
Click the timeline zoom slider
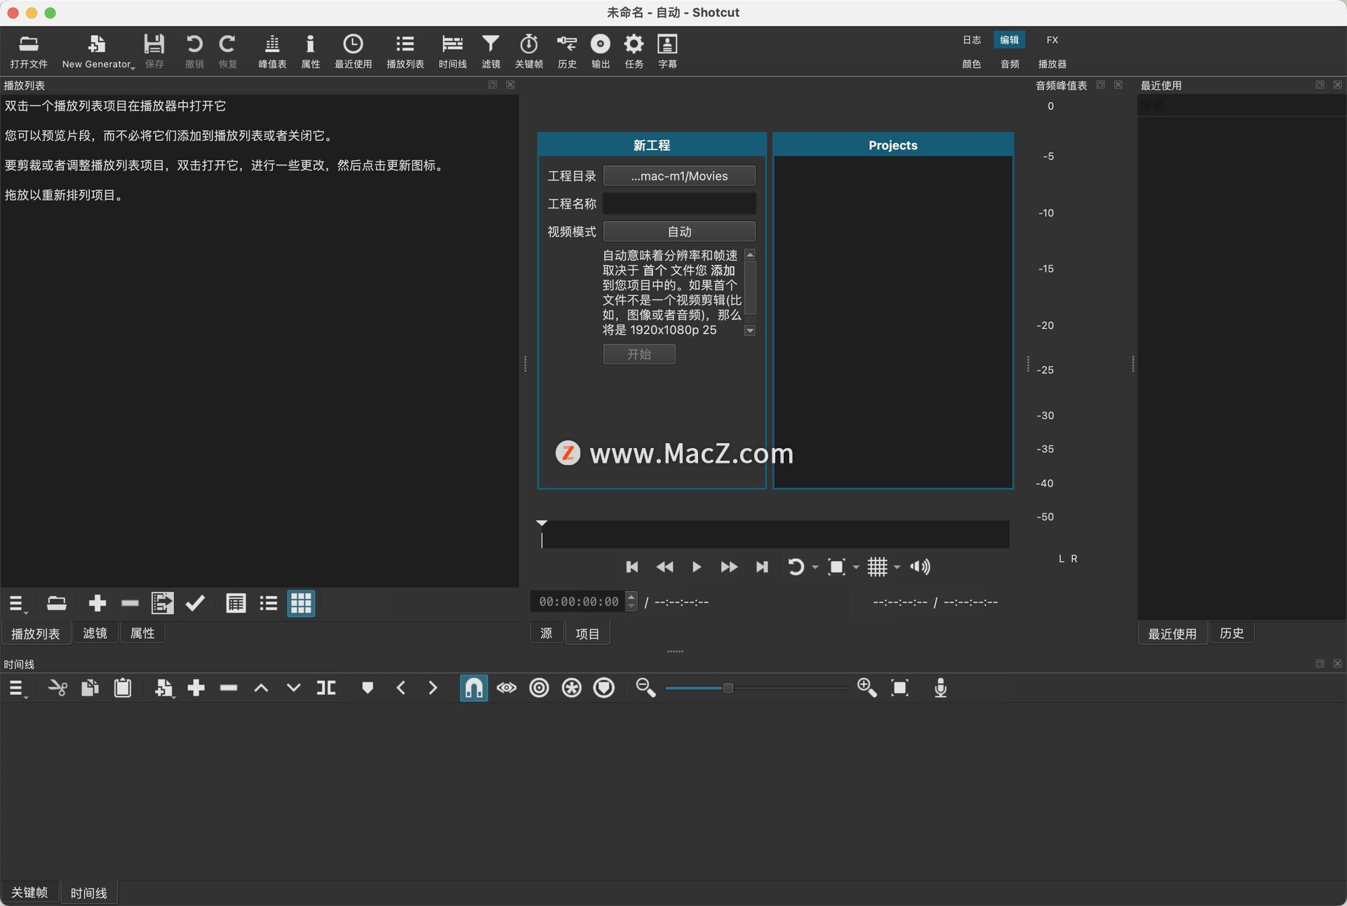tap(756, 688)
